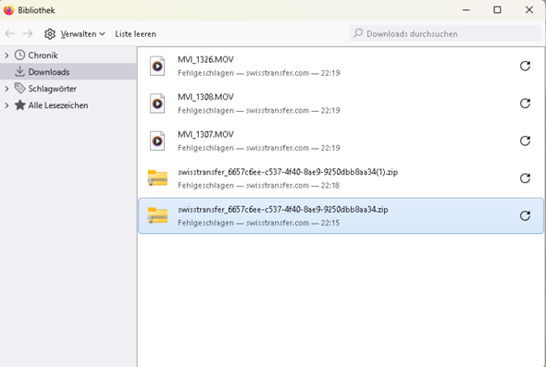Viewport: 546px width, 367px height.
Task: Click the MVI_1308.MOV video file icon
Action: pos(157,104)
